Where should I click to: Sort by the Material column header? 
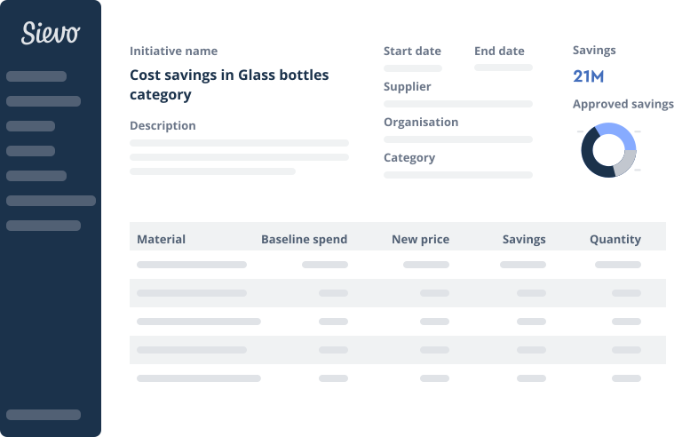(161, 239)
